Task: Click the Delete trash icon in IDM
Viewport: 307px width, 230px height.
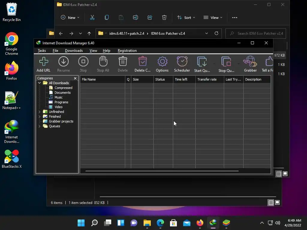Action: (123, 61)
